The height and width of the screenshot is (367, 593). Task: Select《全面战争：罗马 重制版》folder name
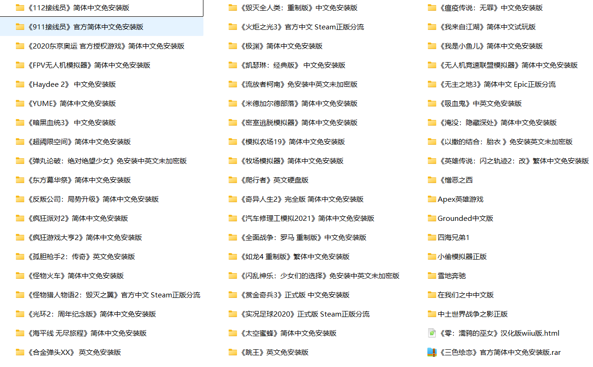point(303,237)
